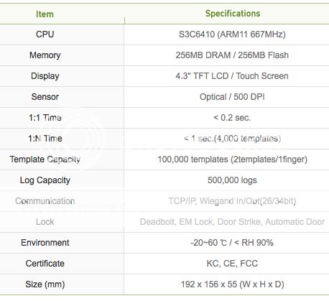Image resolution: width=329 pixels, height=301 pixels.
Task: Click the S3C6410 ARM11 667MHz value
Action: click(232, 34)
